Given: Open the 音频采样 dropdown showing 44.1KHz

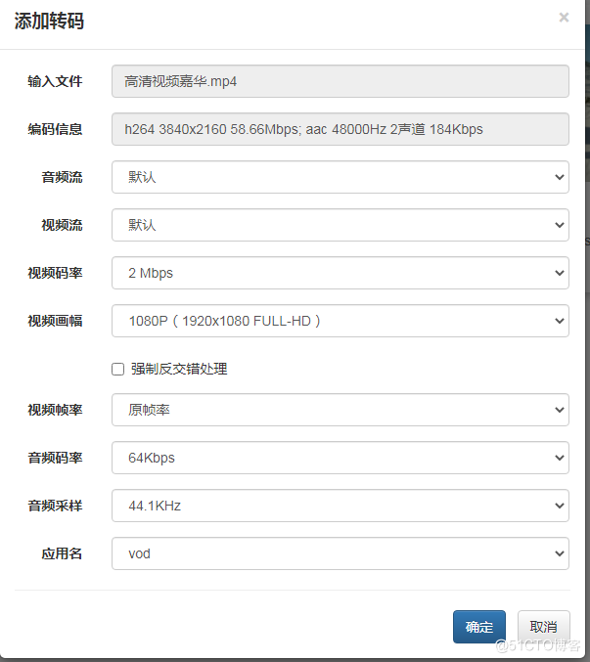Looking at the screenshot, I should click(x=340, y=506).
